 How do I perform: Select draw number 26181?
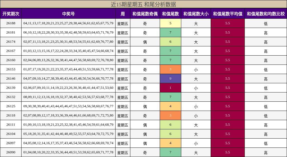tap(11, 32)
